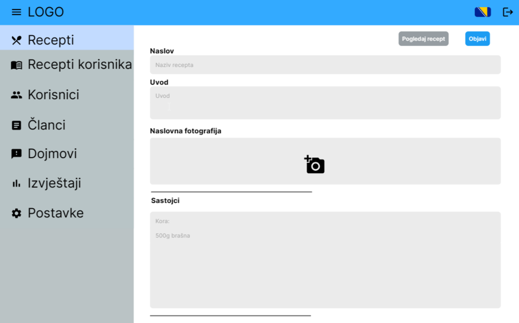
Task: Select the gear icon beside Postavke
Action: click(16, 214)
